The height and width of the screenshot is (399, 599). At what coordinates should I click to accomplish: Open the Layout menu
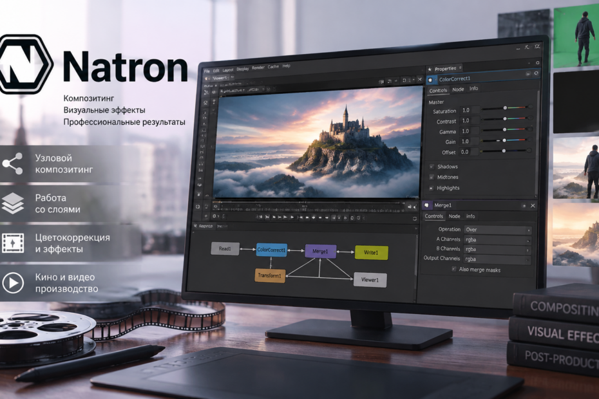pyautogui.click(x=228, y=70)
